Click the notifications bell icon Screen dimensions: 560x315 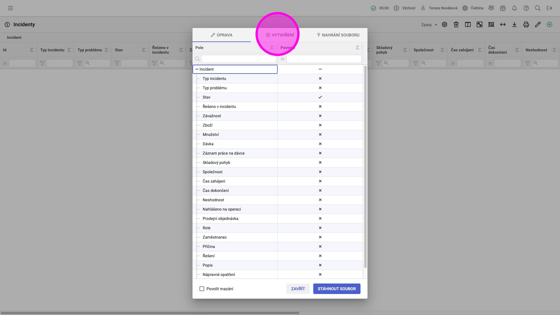(x=514, y=8)
